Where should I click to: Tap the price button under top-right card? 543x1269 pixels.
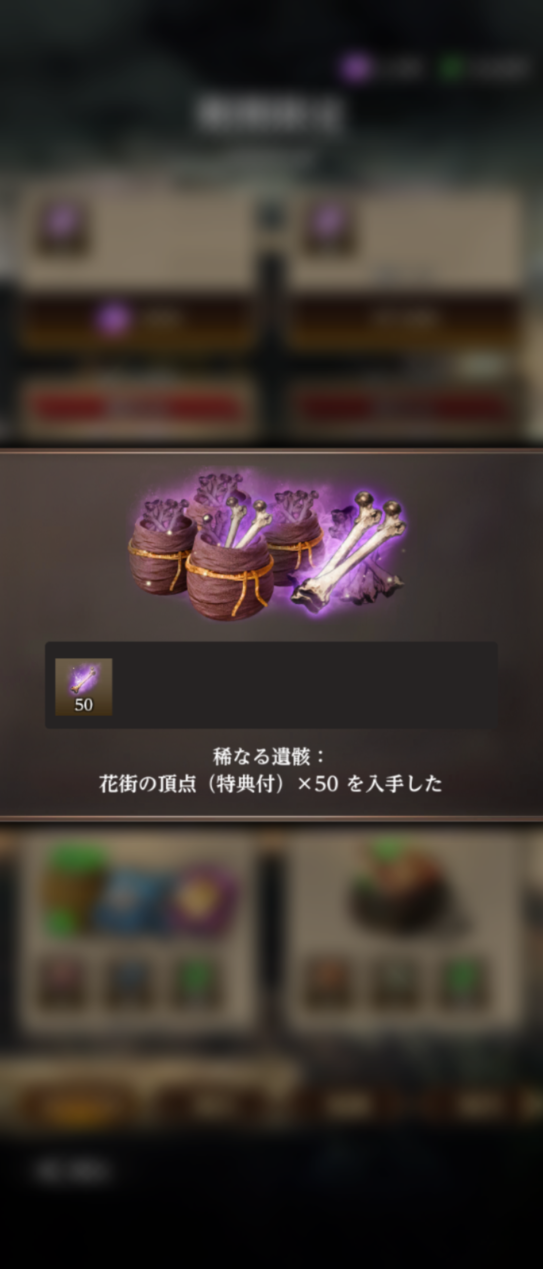click(404, 320)
